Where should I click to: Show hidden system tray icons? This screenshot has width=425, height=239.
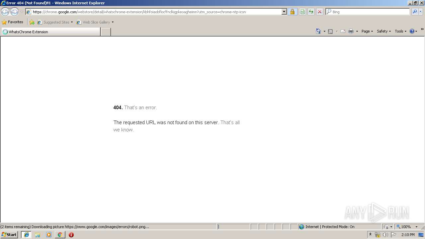point(370,234)
